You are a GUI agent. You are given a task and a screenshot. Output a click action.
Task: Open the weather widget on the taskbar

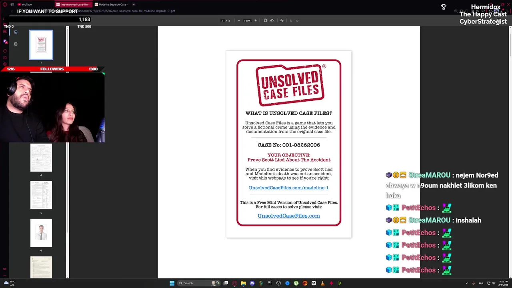[9, 283]
